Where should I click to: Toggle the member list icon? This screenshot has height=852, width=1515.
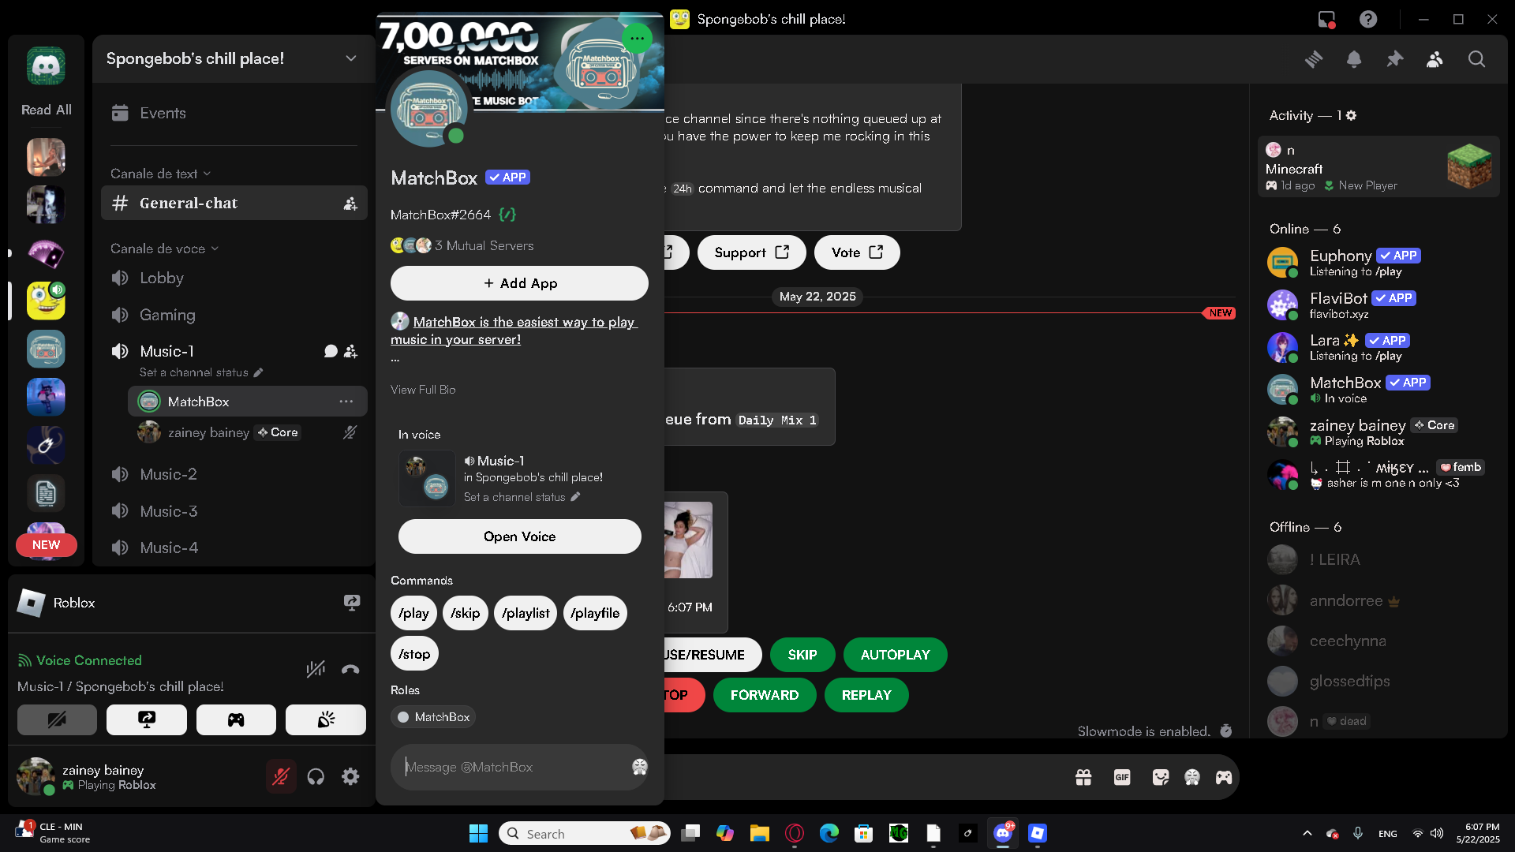(x=1435, y=59)
